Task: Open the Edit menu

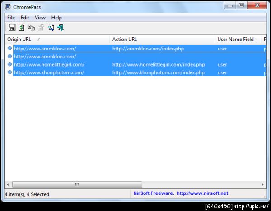Action: 25,18
